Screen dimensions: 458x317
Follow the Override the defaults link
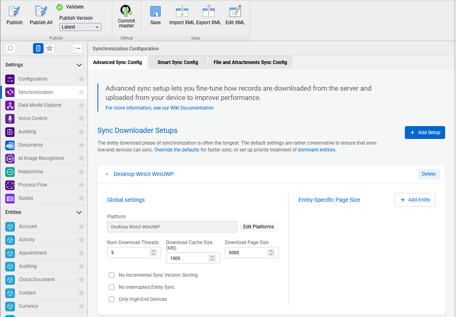point(177,150)
